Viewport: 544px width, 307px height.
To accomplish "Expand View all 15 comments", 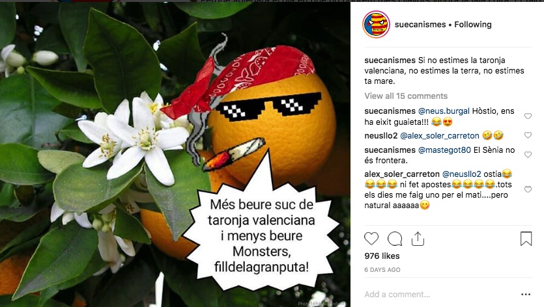I will click(x=406, y=96).
